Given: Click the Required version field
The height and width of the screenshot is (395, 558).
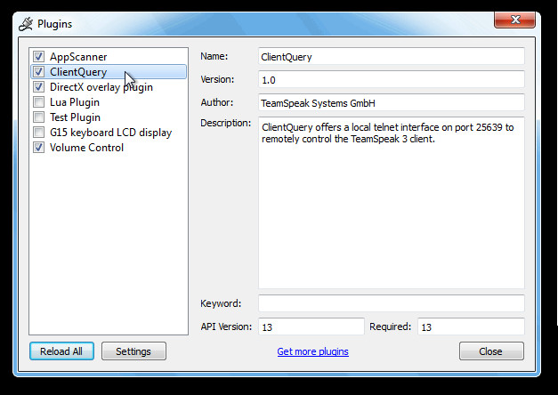Looking at the screenshot, I should click(471, 326).
